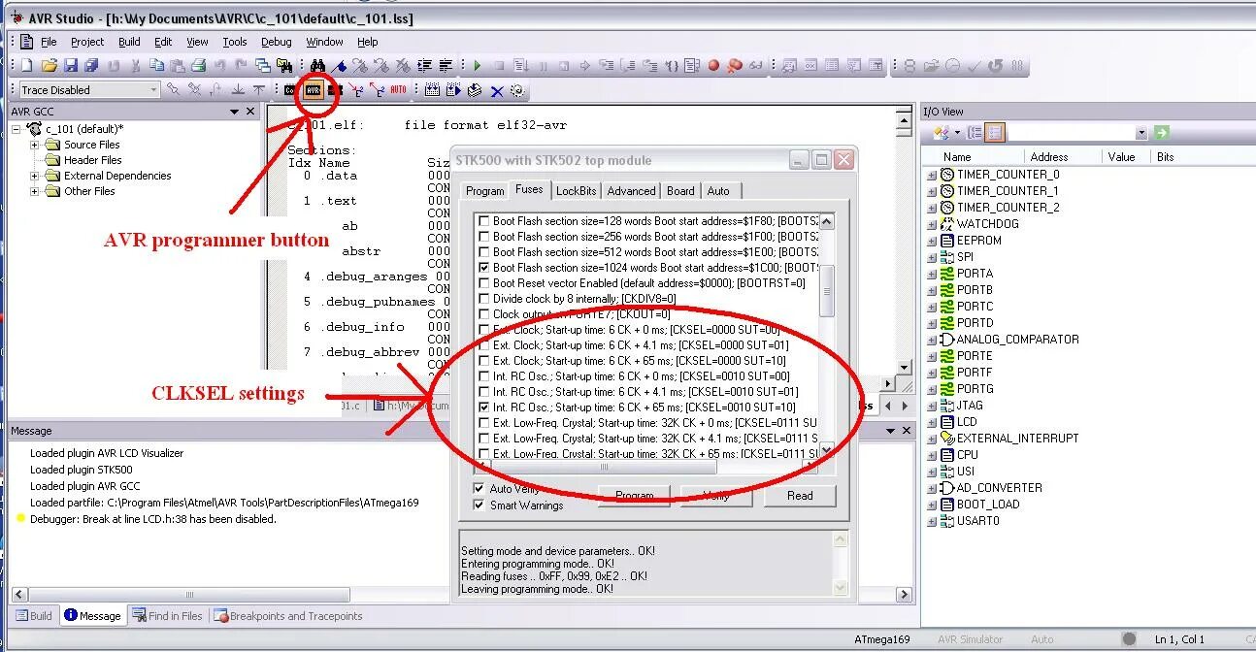Expand the PORTA node in I/O View

click(932, 274)
